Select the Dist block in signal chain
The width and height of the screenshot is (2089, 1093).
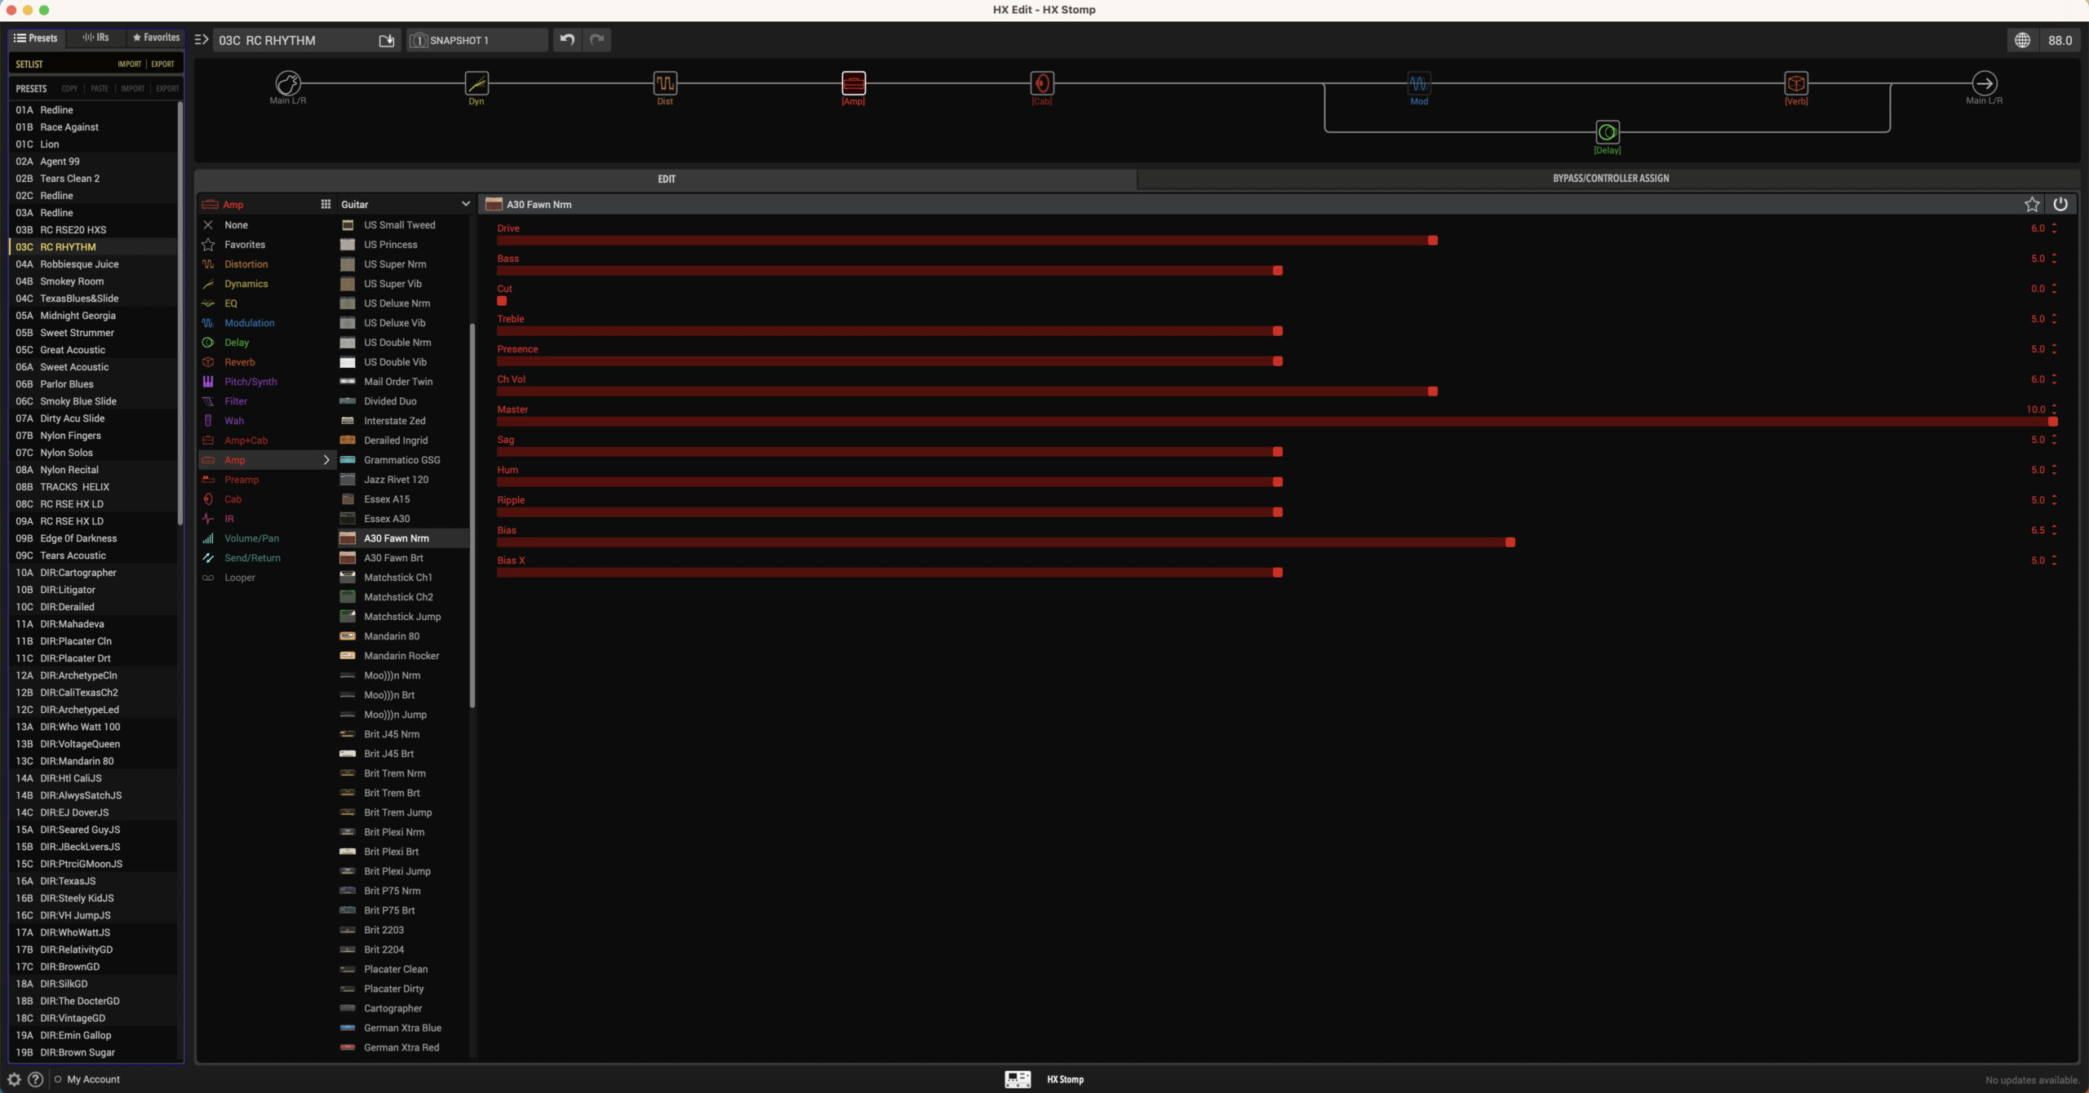click(664, 83)
